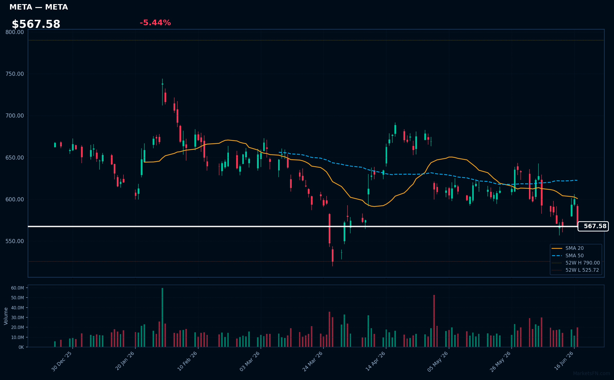Click the 700.00 price axis label
This screenshot has height=380, width=614.
(x=15, y=116)
